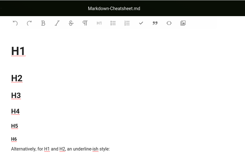Place cursor in the H6 heading

pos(14,139)
